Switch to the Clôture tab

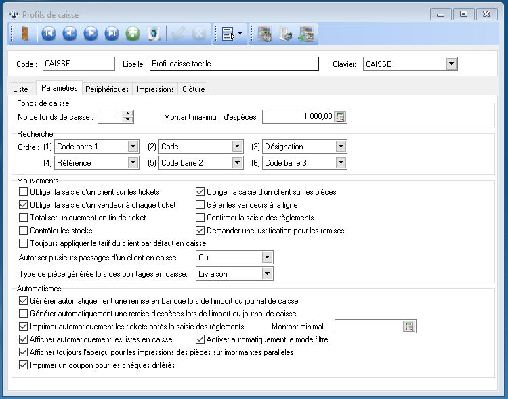point(194,89)
